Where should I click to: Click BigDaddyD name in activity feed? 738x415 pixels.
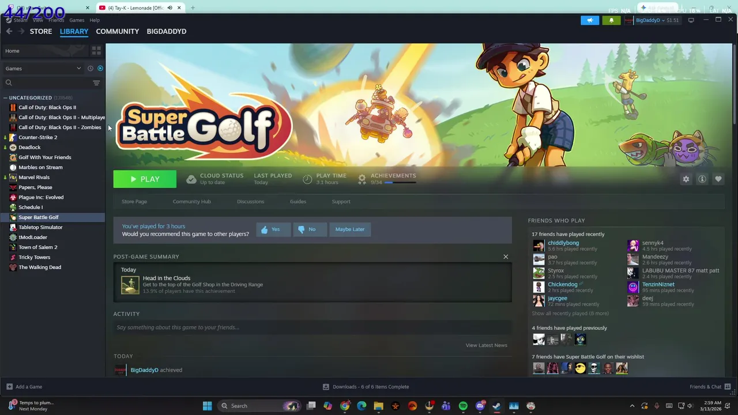(x=144, y=370)
